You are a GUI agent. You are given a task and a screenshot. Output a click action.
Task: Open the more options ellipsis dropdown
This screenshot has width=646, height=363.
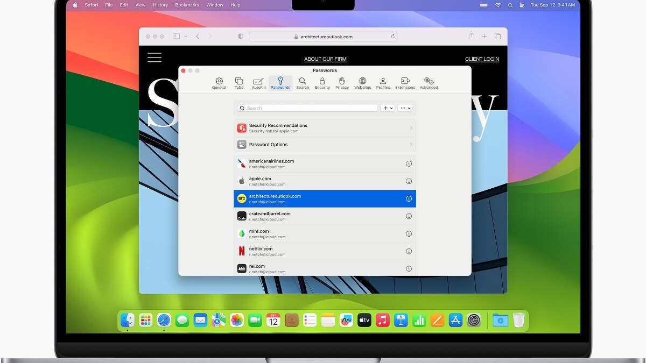(405, 108)
